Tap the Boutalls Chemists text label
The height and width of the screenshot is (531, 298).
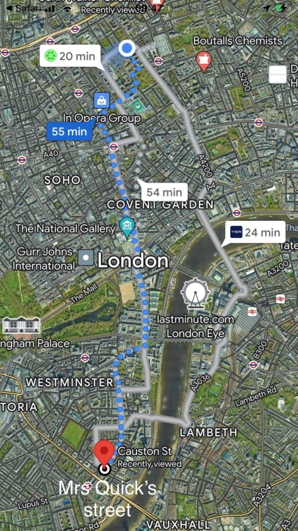[237, 41]
